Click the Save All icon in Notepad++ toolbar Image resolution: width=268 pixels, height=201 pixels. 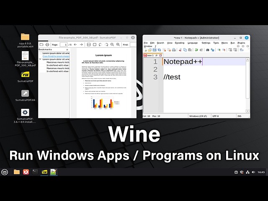pos(159,50)
